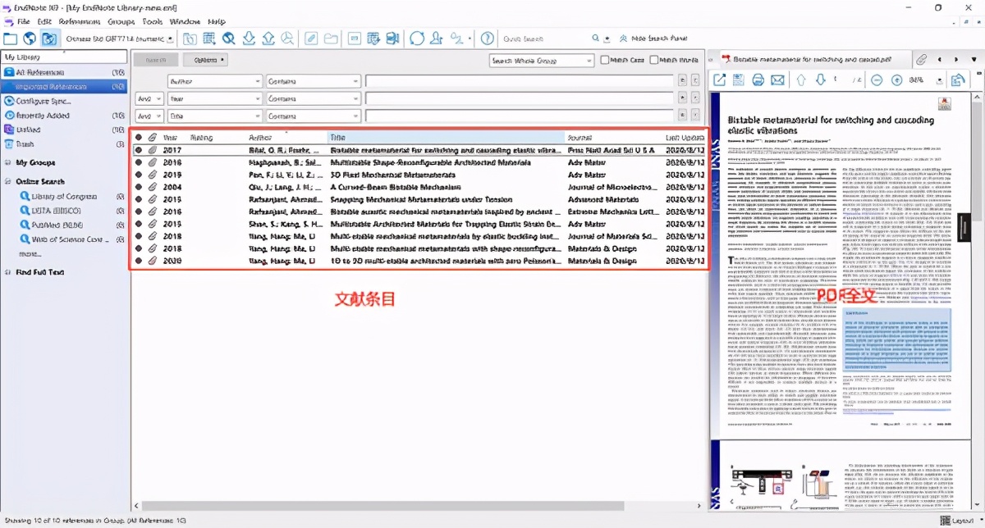Open the Search Whole Group dropdown

coord(541,60)
